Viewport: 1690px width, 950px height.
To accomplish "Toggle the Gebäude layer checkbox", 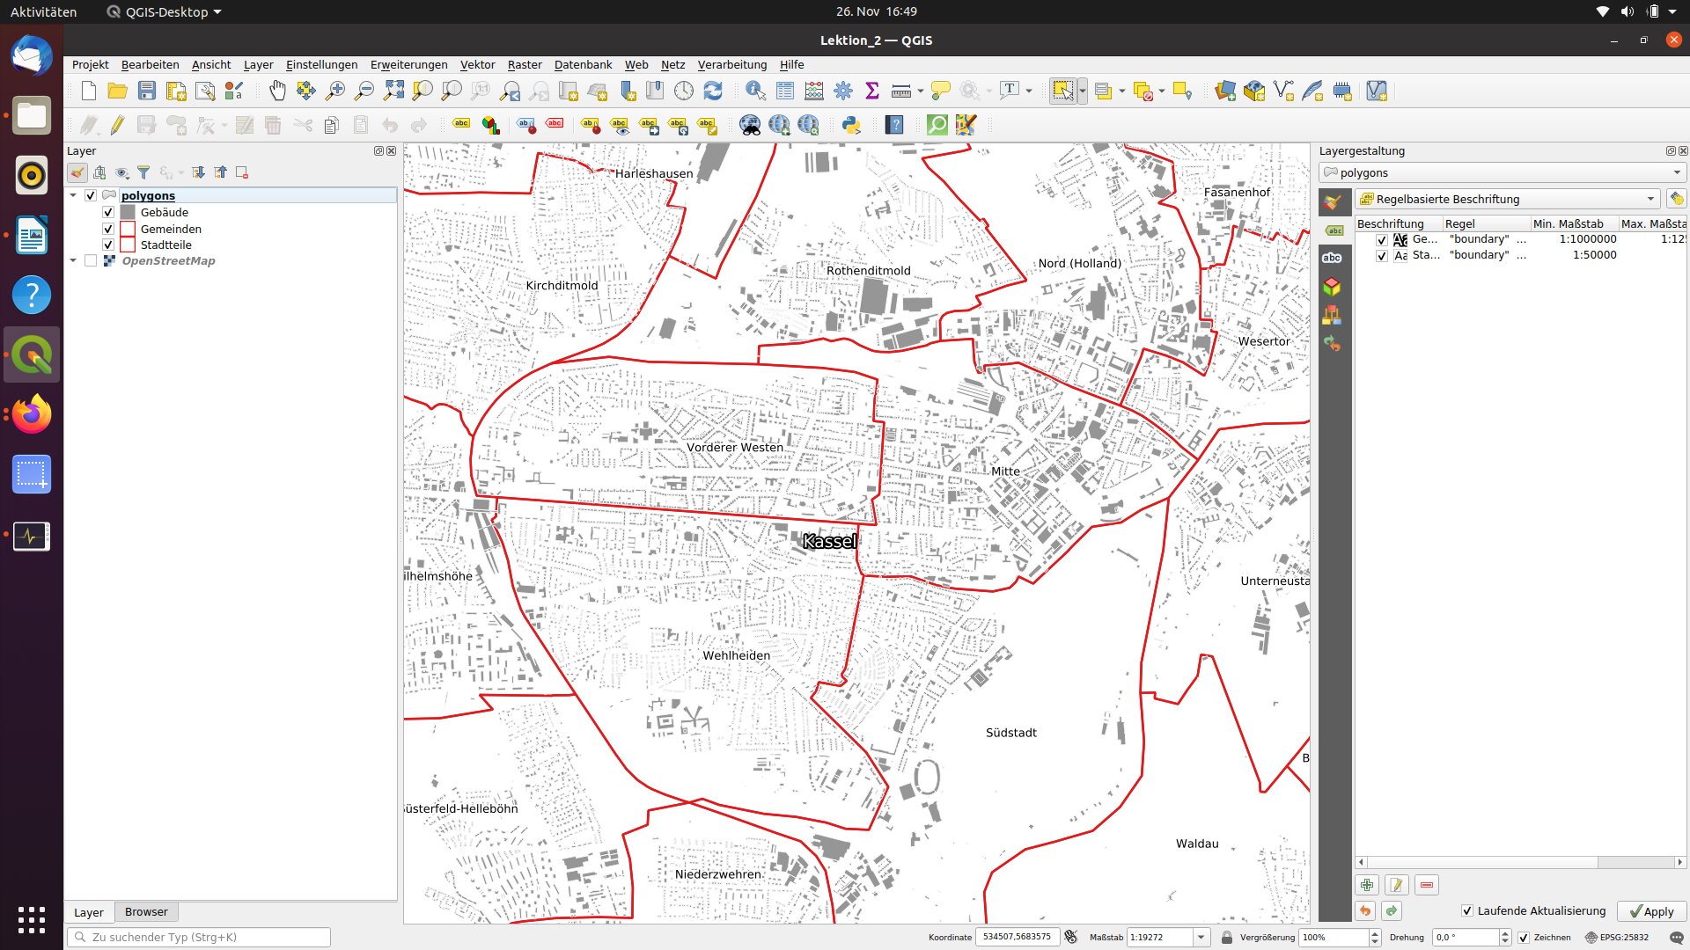I will pyautogui.click(x=108, y=212).
